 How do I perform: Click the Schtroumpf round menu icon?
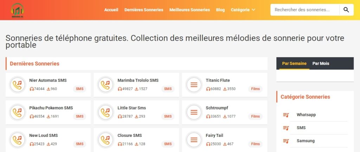coord(194,112)
